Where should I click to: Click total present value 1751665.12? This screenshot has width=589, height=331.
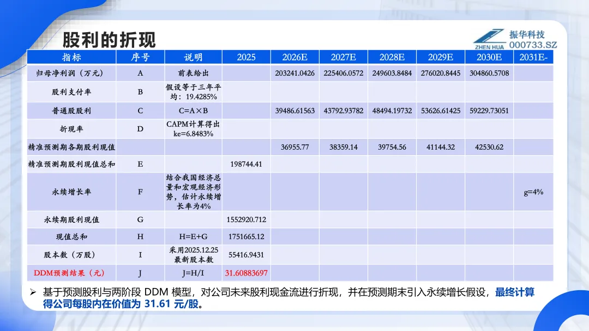(x=246, y=236)
